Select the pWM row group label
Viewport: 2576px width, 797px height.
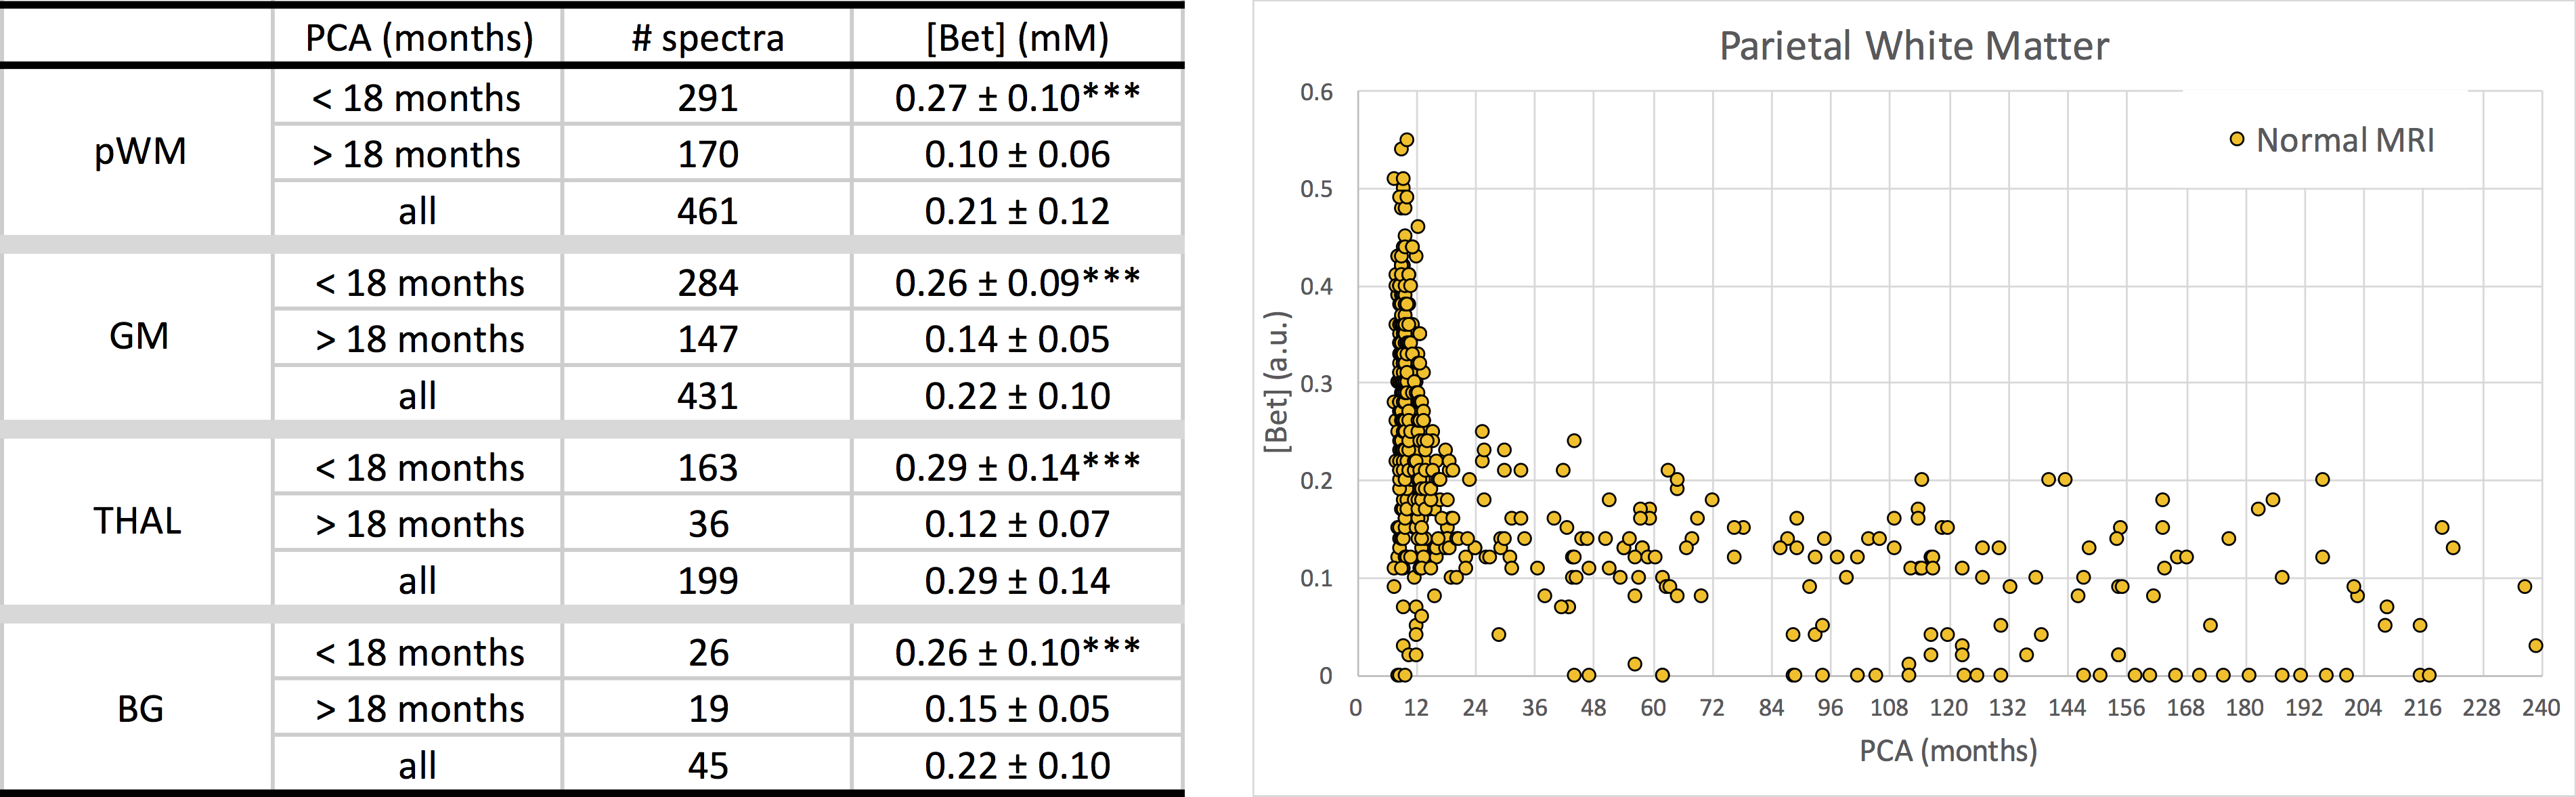pos(140,152)
